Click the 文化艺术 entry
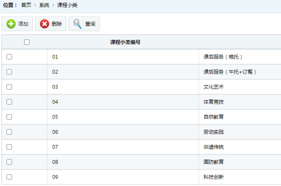281x186 pixels. (x=213, y=87)
